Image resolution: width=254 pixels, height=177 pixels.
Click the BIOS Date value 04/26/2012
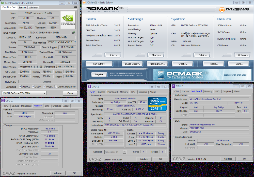click(219, 132)
